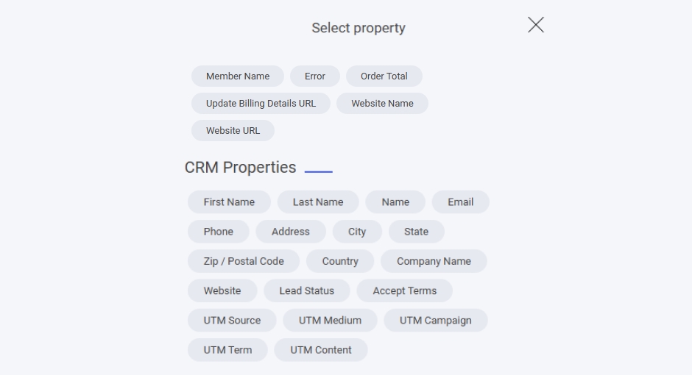Pick the First Name CRM property
Viewport: 692px width, 375px height.
point(229,202)
